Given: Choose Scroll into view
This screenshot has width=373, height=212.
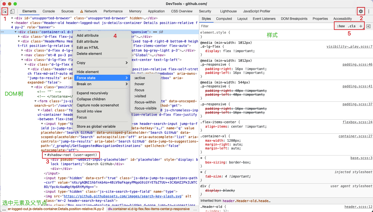Looking at the screenshot, I should click(102, 111).
